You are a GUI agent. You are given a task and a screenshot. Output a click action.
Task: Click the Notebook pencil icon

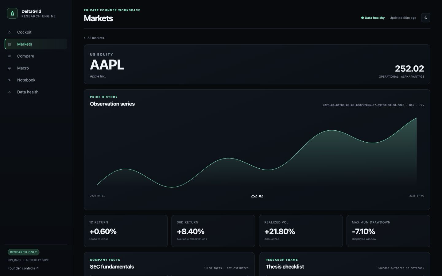(10, 80)
